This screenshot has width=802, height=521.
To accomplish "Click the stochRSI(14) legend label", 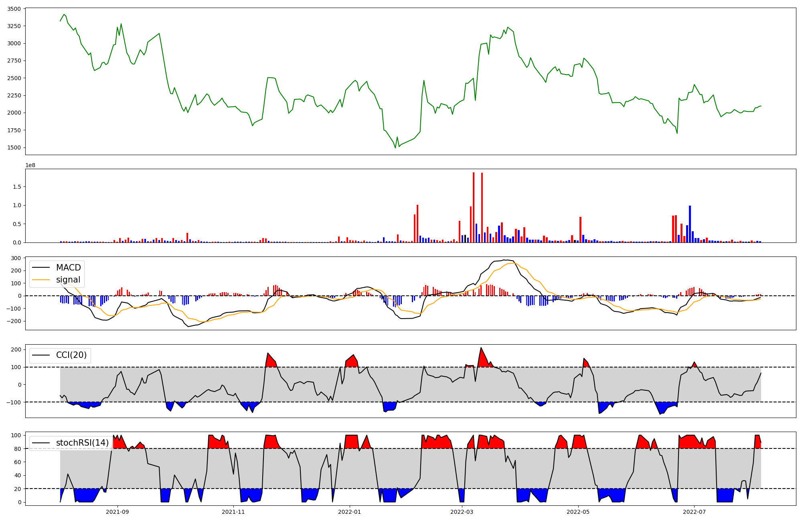I will click(x=82, y=443).
